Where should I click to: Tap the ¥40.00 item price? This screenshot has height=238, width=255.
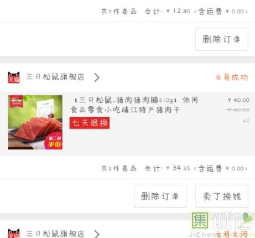click(x=238, y=100)
